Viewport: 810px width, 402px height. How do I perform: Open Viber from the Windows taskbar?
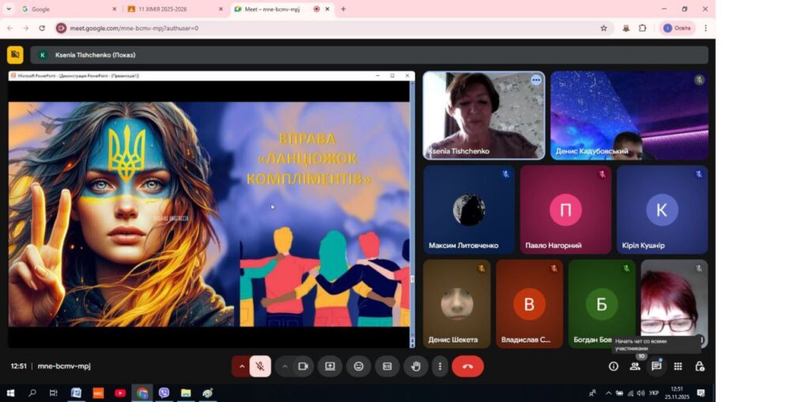coord(164,393)
